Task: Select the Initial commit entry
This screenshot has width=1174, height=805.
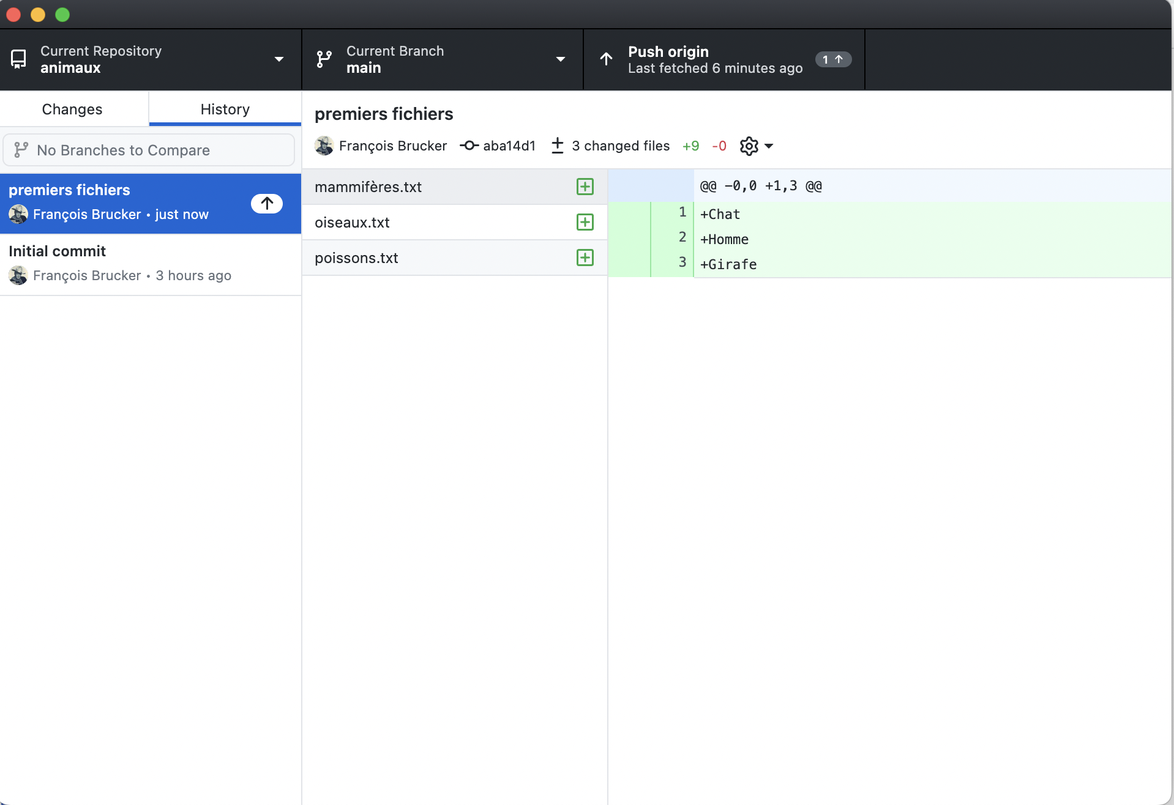Action: click(x=151, y=264)
